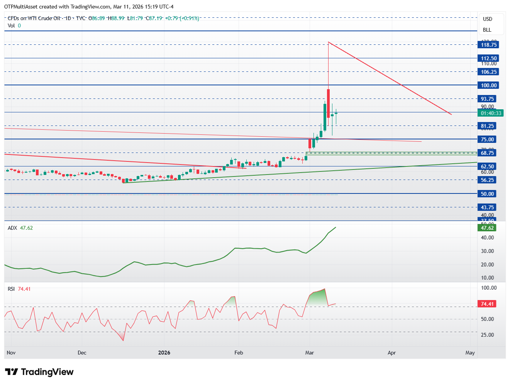This screenshot has width=510, height=385.
Task: Click the 100.00 price level tag
Action: pyautogui.click(x=488, y=85)
